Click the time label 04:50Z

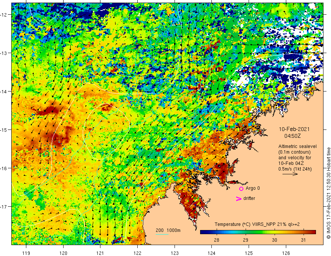click(x=292, y=136)
